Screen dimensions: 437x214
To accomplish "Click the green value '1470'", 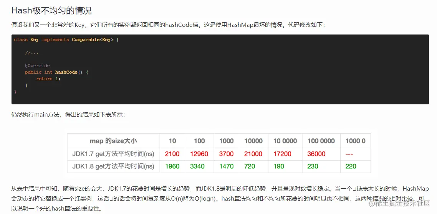I will (x=226, y=166).
